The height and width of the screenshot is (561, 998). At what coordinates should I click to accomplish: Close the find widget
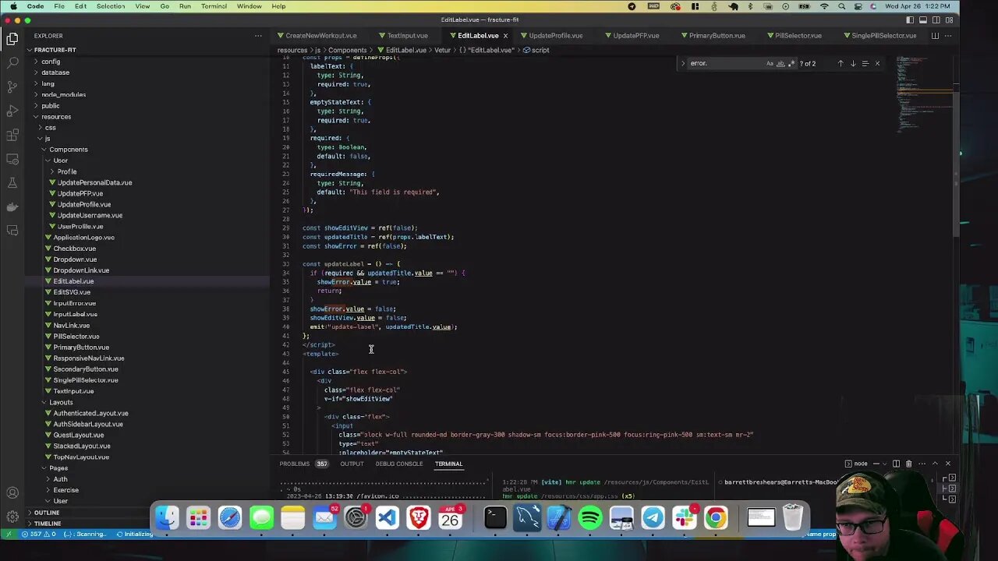click(877, 63)
